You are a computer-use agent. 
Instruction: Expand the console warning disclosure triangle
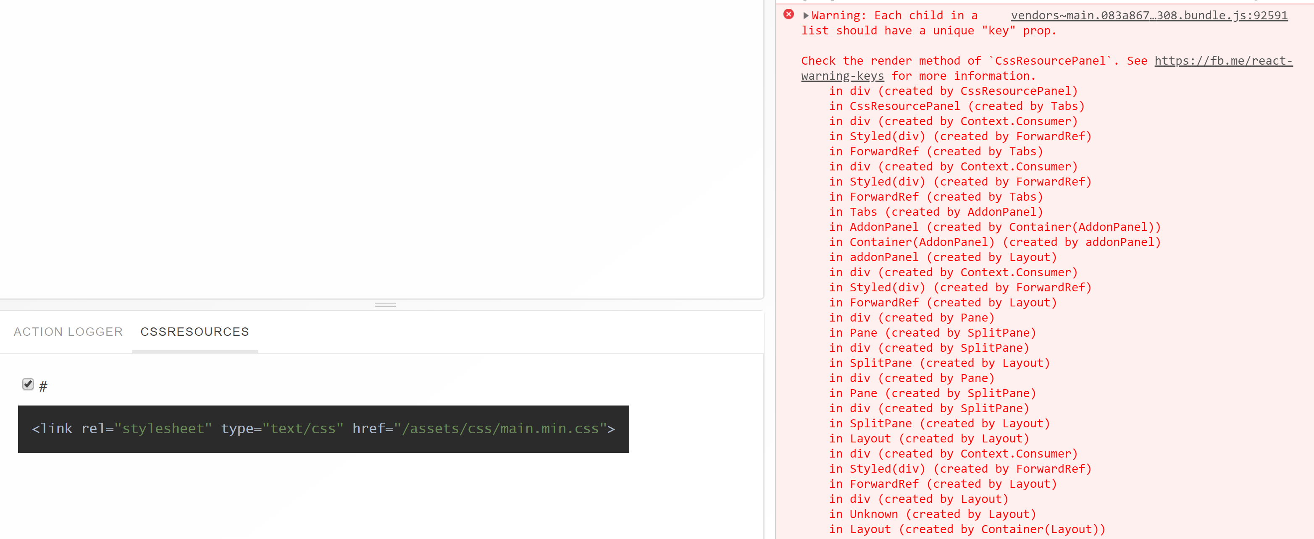[x=805, y=16]
